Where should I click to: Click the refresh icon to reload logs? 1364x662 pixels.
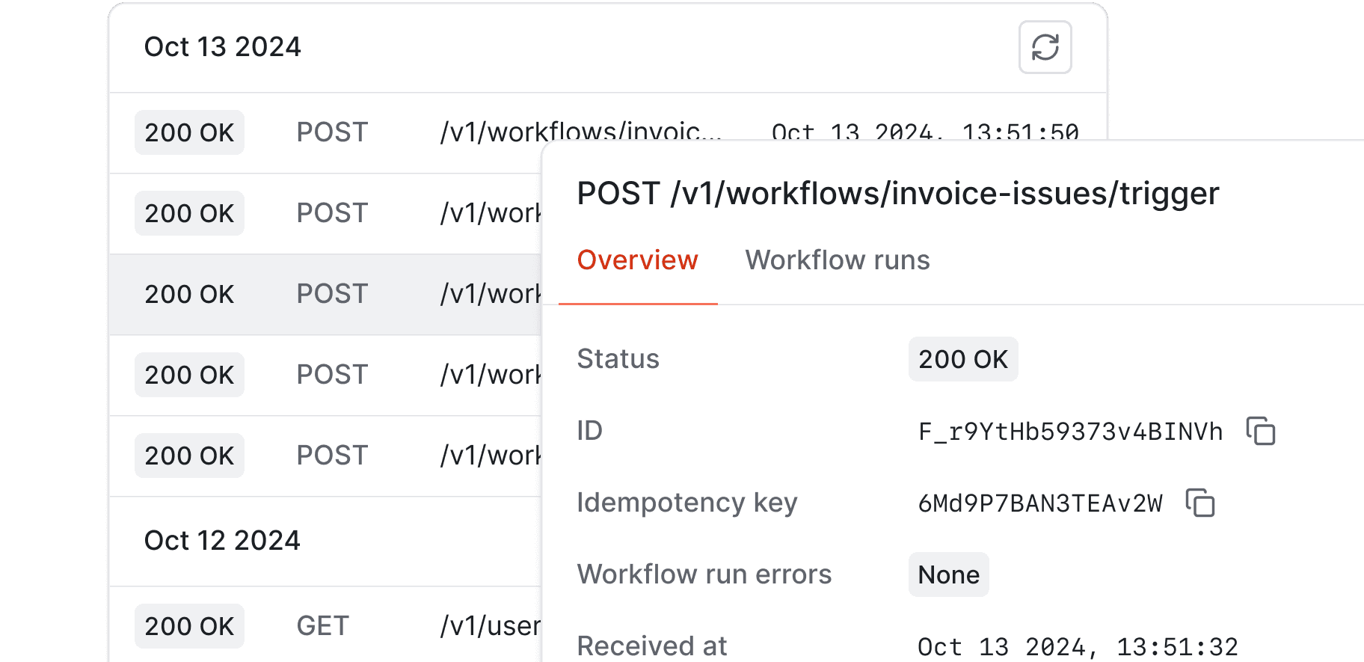click(x=1045, y=47)
